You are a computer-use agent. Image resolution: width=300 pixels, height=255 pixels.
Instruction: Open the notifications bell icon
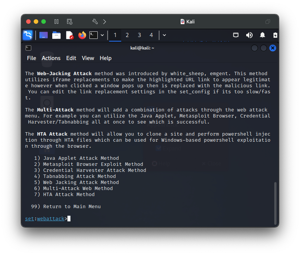[262, 35]
